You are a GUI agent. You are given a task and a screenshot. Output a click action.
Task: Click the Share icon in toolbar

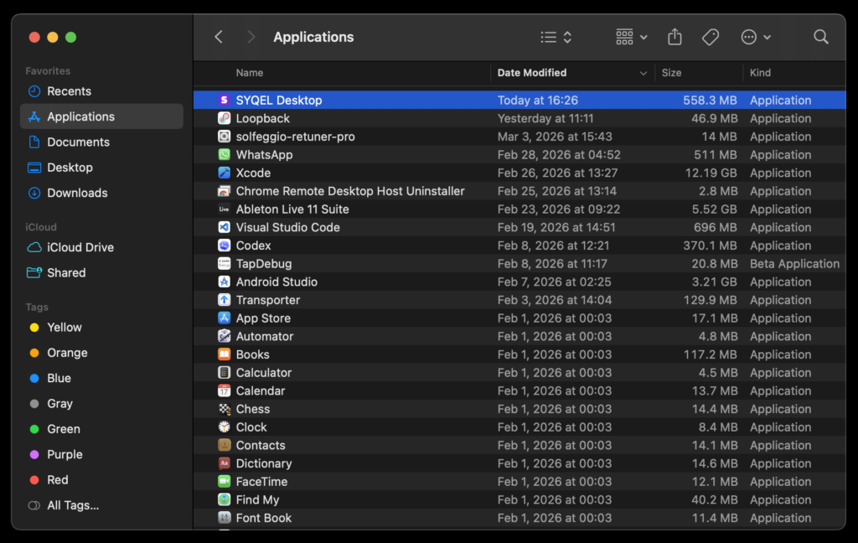click(675, 37)
